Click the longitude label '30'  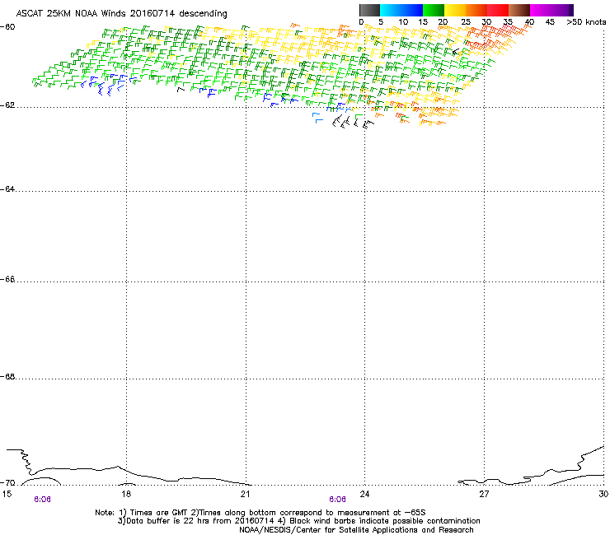point(603,494)
